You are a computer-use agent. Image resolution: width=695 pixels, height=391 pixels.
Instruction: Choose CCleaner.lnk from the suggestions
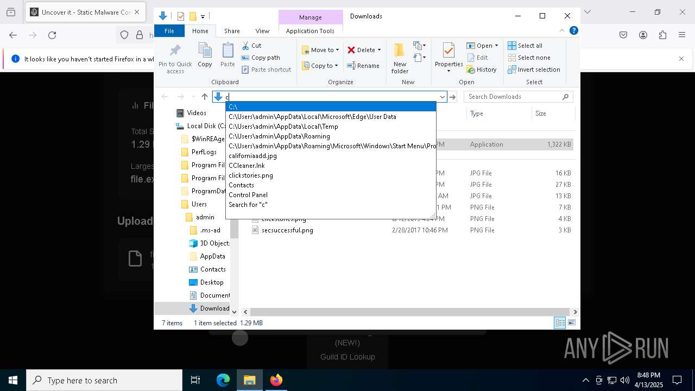click(x=331, y=166)
